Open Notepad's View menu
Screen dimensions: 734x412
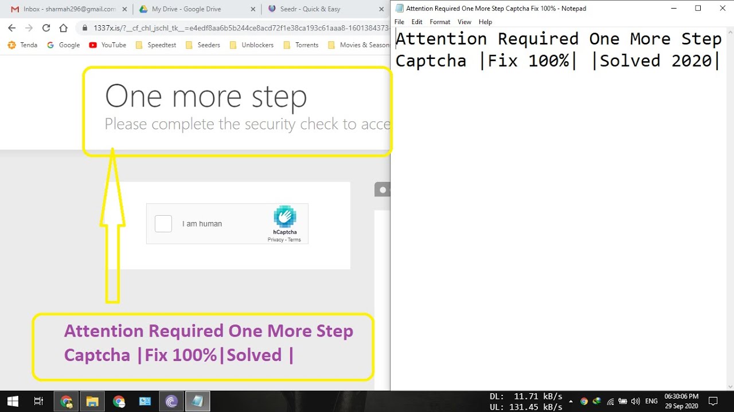[464, 22]
